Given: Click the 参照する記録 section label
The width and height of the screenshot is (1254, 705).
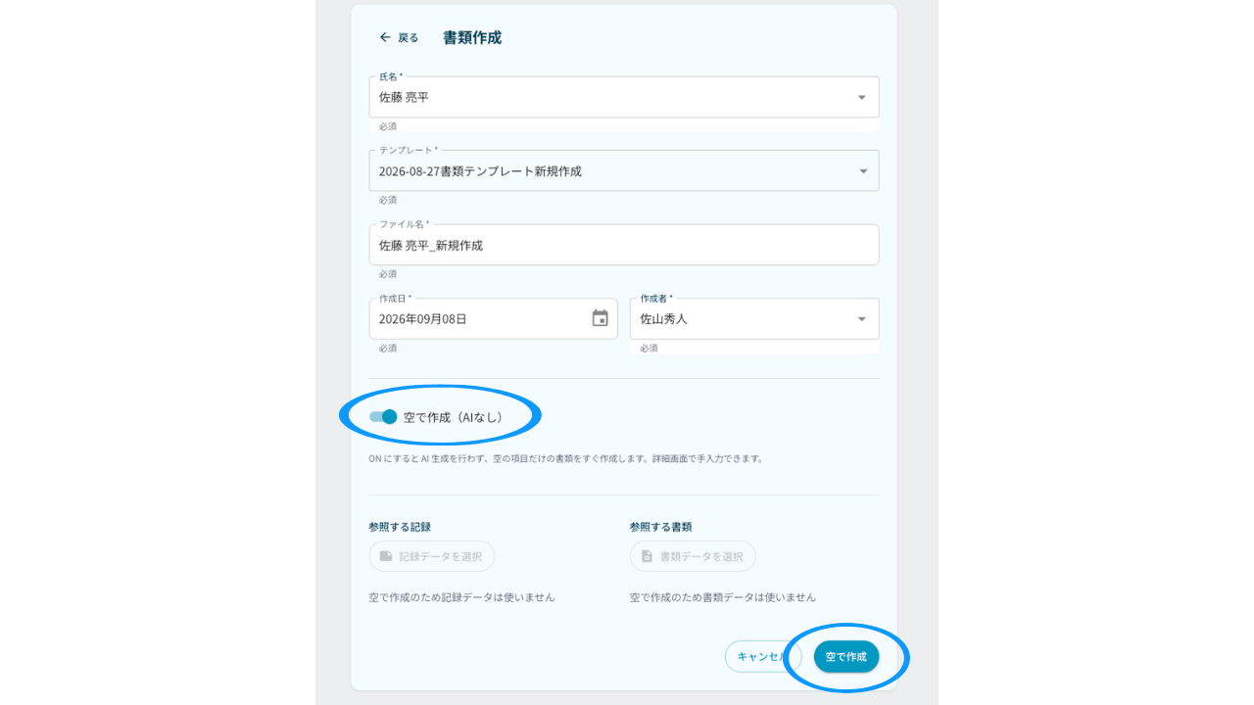Looking at the screenshot, I should (x=400, y=527).
